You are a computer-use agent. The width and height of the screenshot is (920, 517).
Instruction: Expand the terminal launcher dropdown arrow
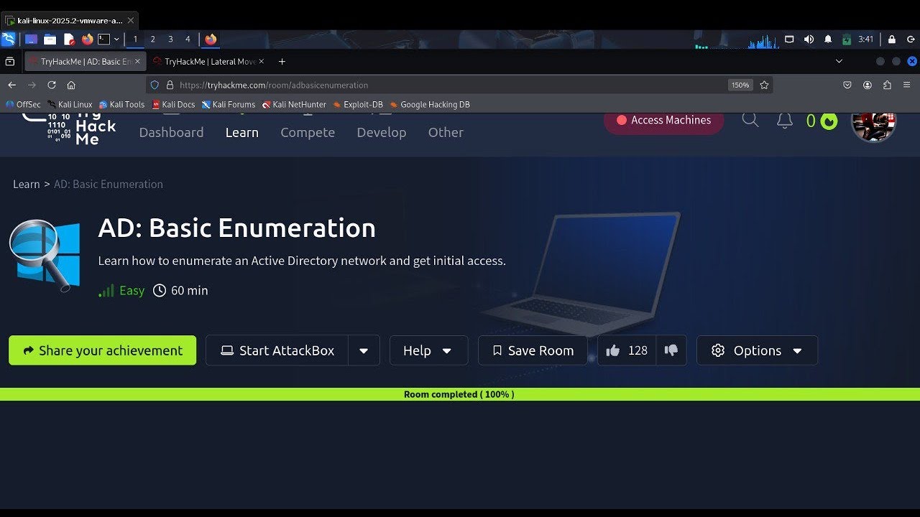click(116, 39)
